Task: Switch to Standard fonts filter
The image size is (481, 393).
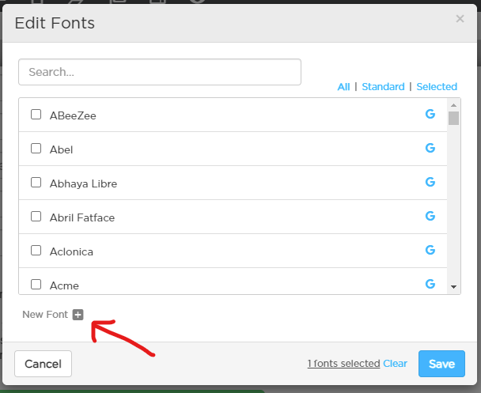Action: [x=383, y=87]
